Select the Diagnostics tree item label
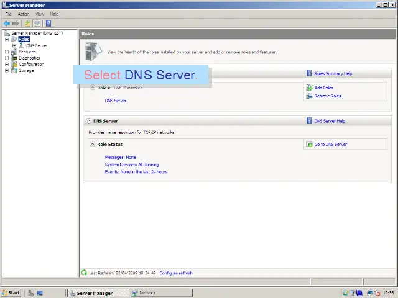The image size is (398, 298). (x=29, y=58)
